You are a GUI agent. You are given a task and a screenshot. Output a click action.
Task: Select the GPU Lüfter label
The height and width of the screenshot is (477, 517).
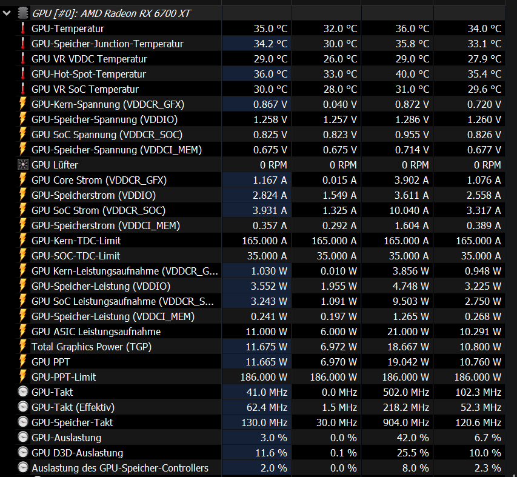55,165
